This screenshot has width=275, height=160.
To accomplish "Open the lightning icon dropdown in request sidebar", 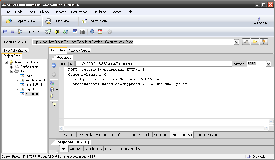I will point(57,96).
